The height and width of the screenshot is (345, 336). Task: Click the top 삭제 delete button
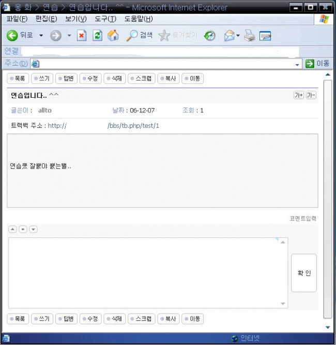click(x=115, y=79)
